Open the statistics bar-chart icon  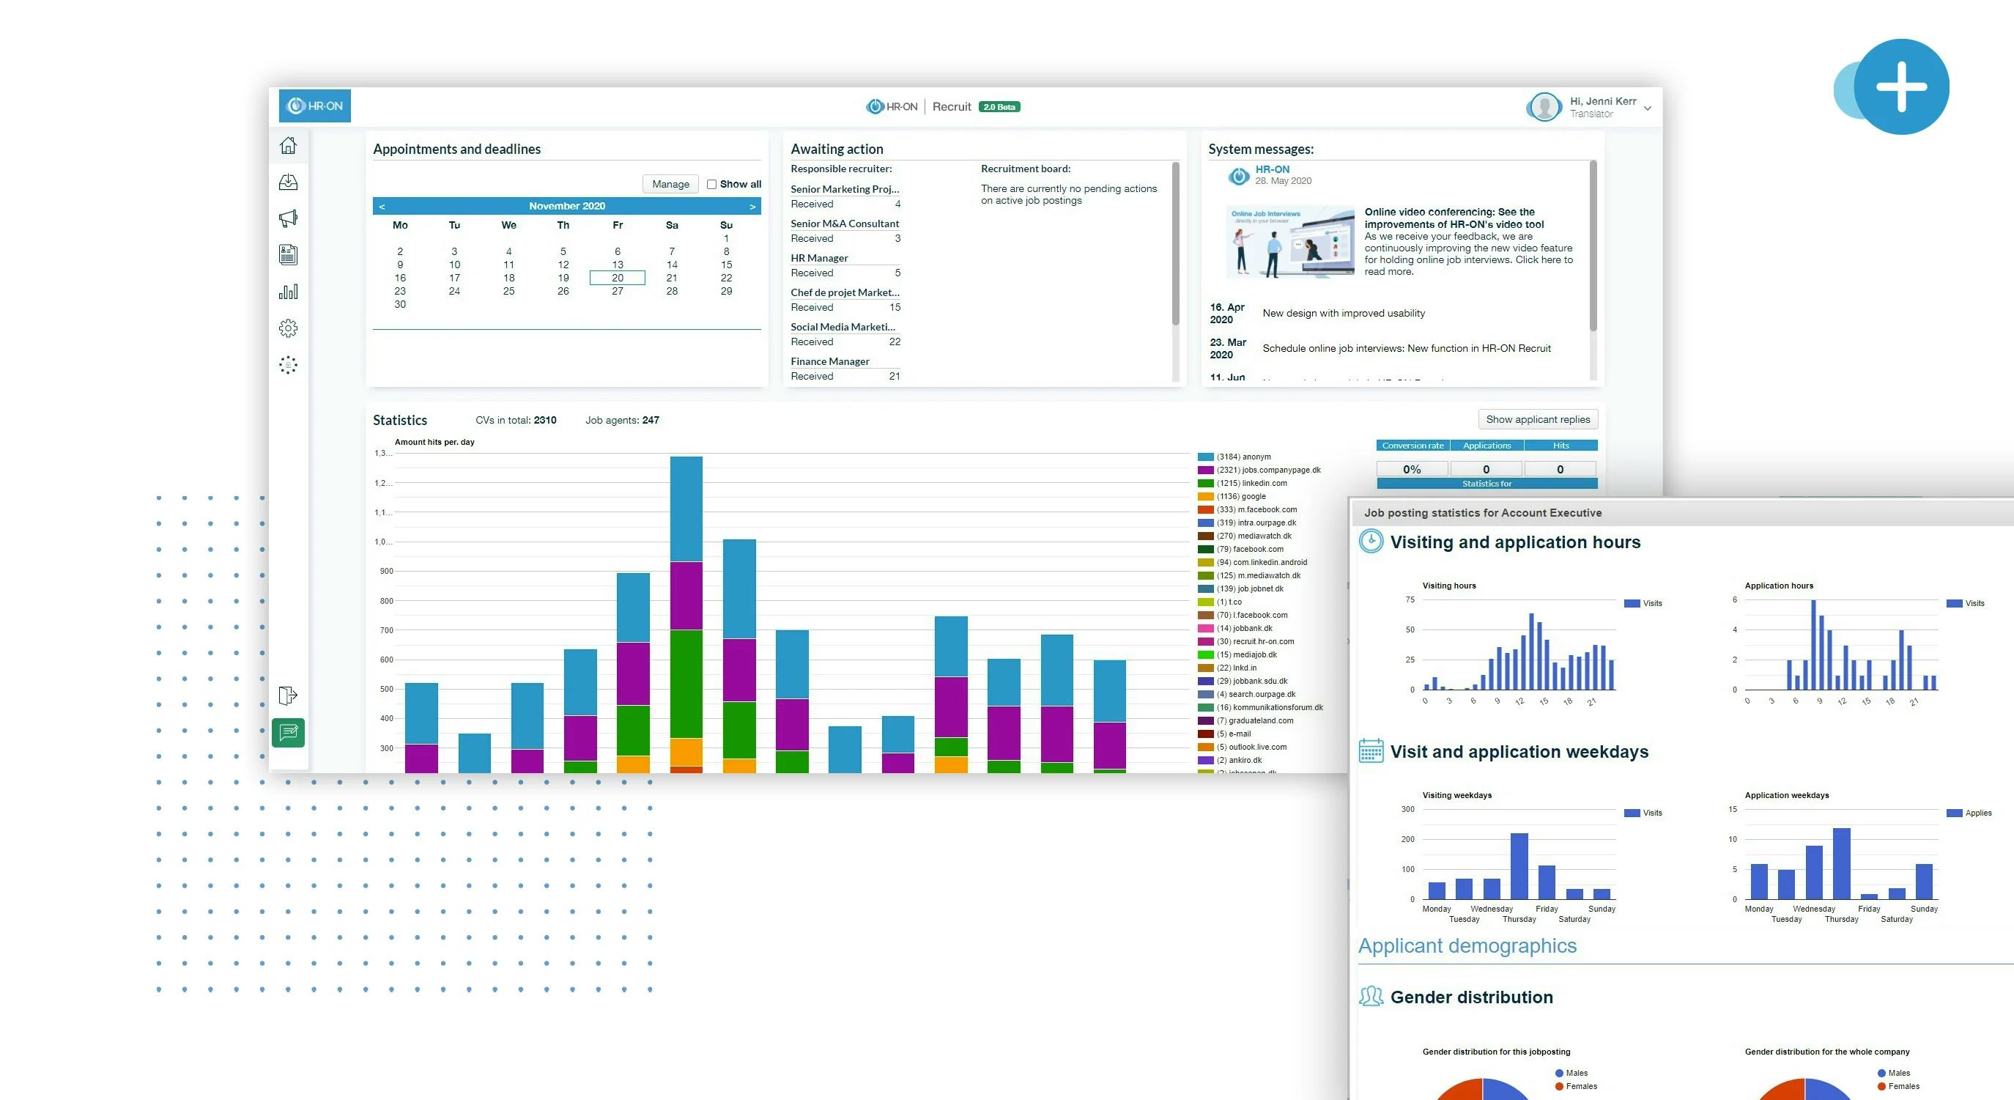tap(289, 291)
